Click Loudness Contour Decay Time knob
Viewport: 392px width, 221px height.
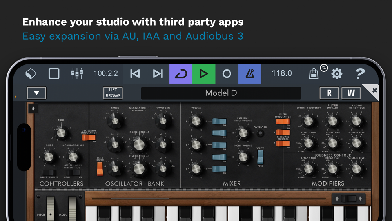pos(332,169)
